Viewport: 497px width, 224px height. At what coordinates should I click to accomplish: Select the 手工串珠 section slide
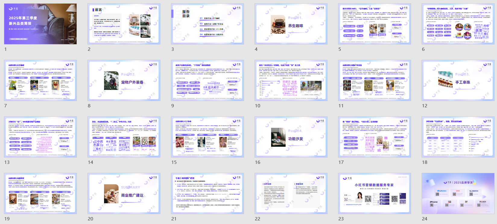pyautogui.click(x=458, y=81)
